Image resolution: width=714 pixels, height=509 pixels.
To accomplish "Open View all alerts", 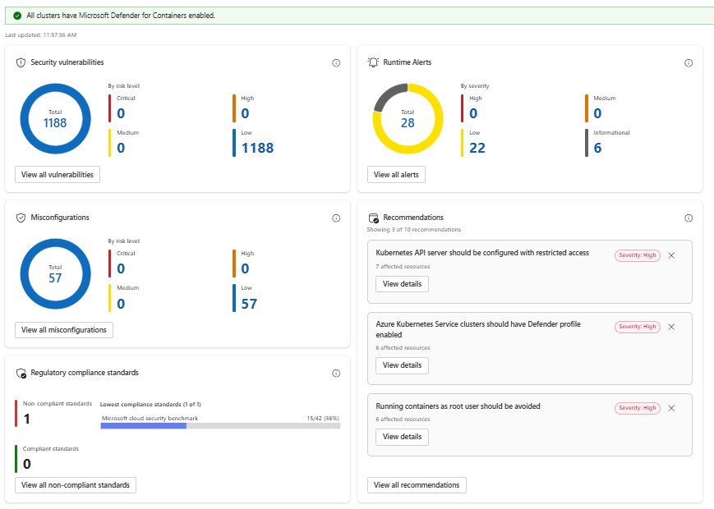I will (x=396, y=175).
